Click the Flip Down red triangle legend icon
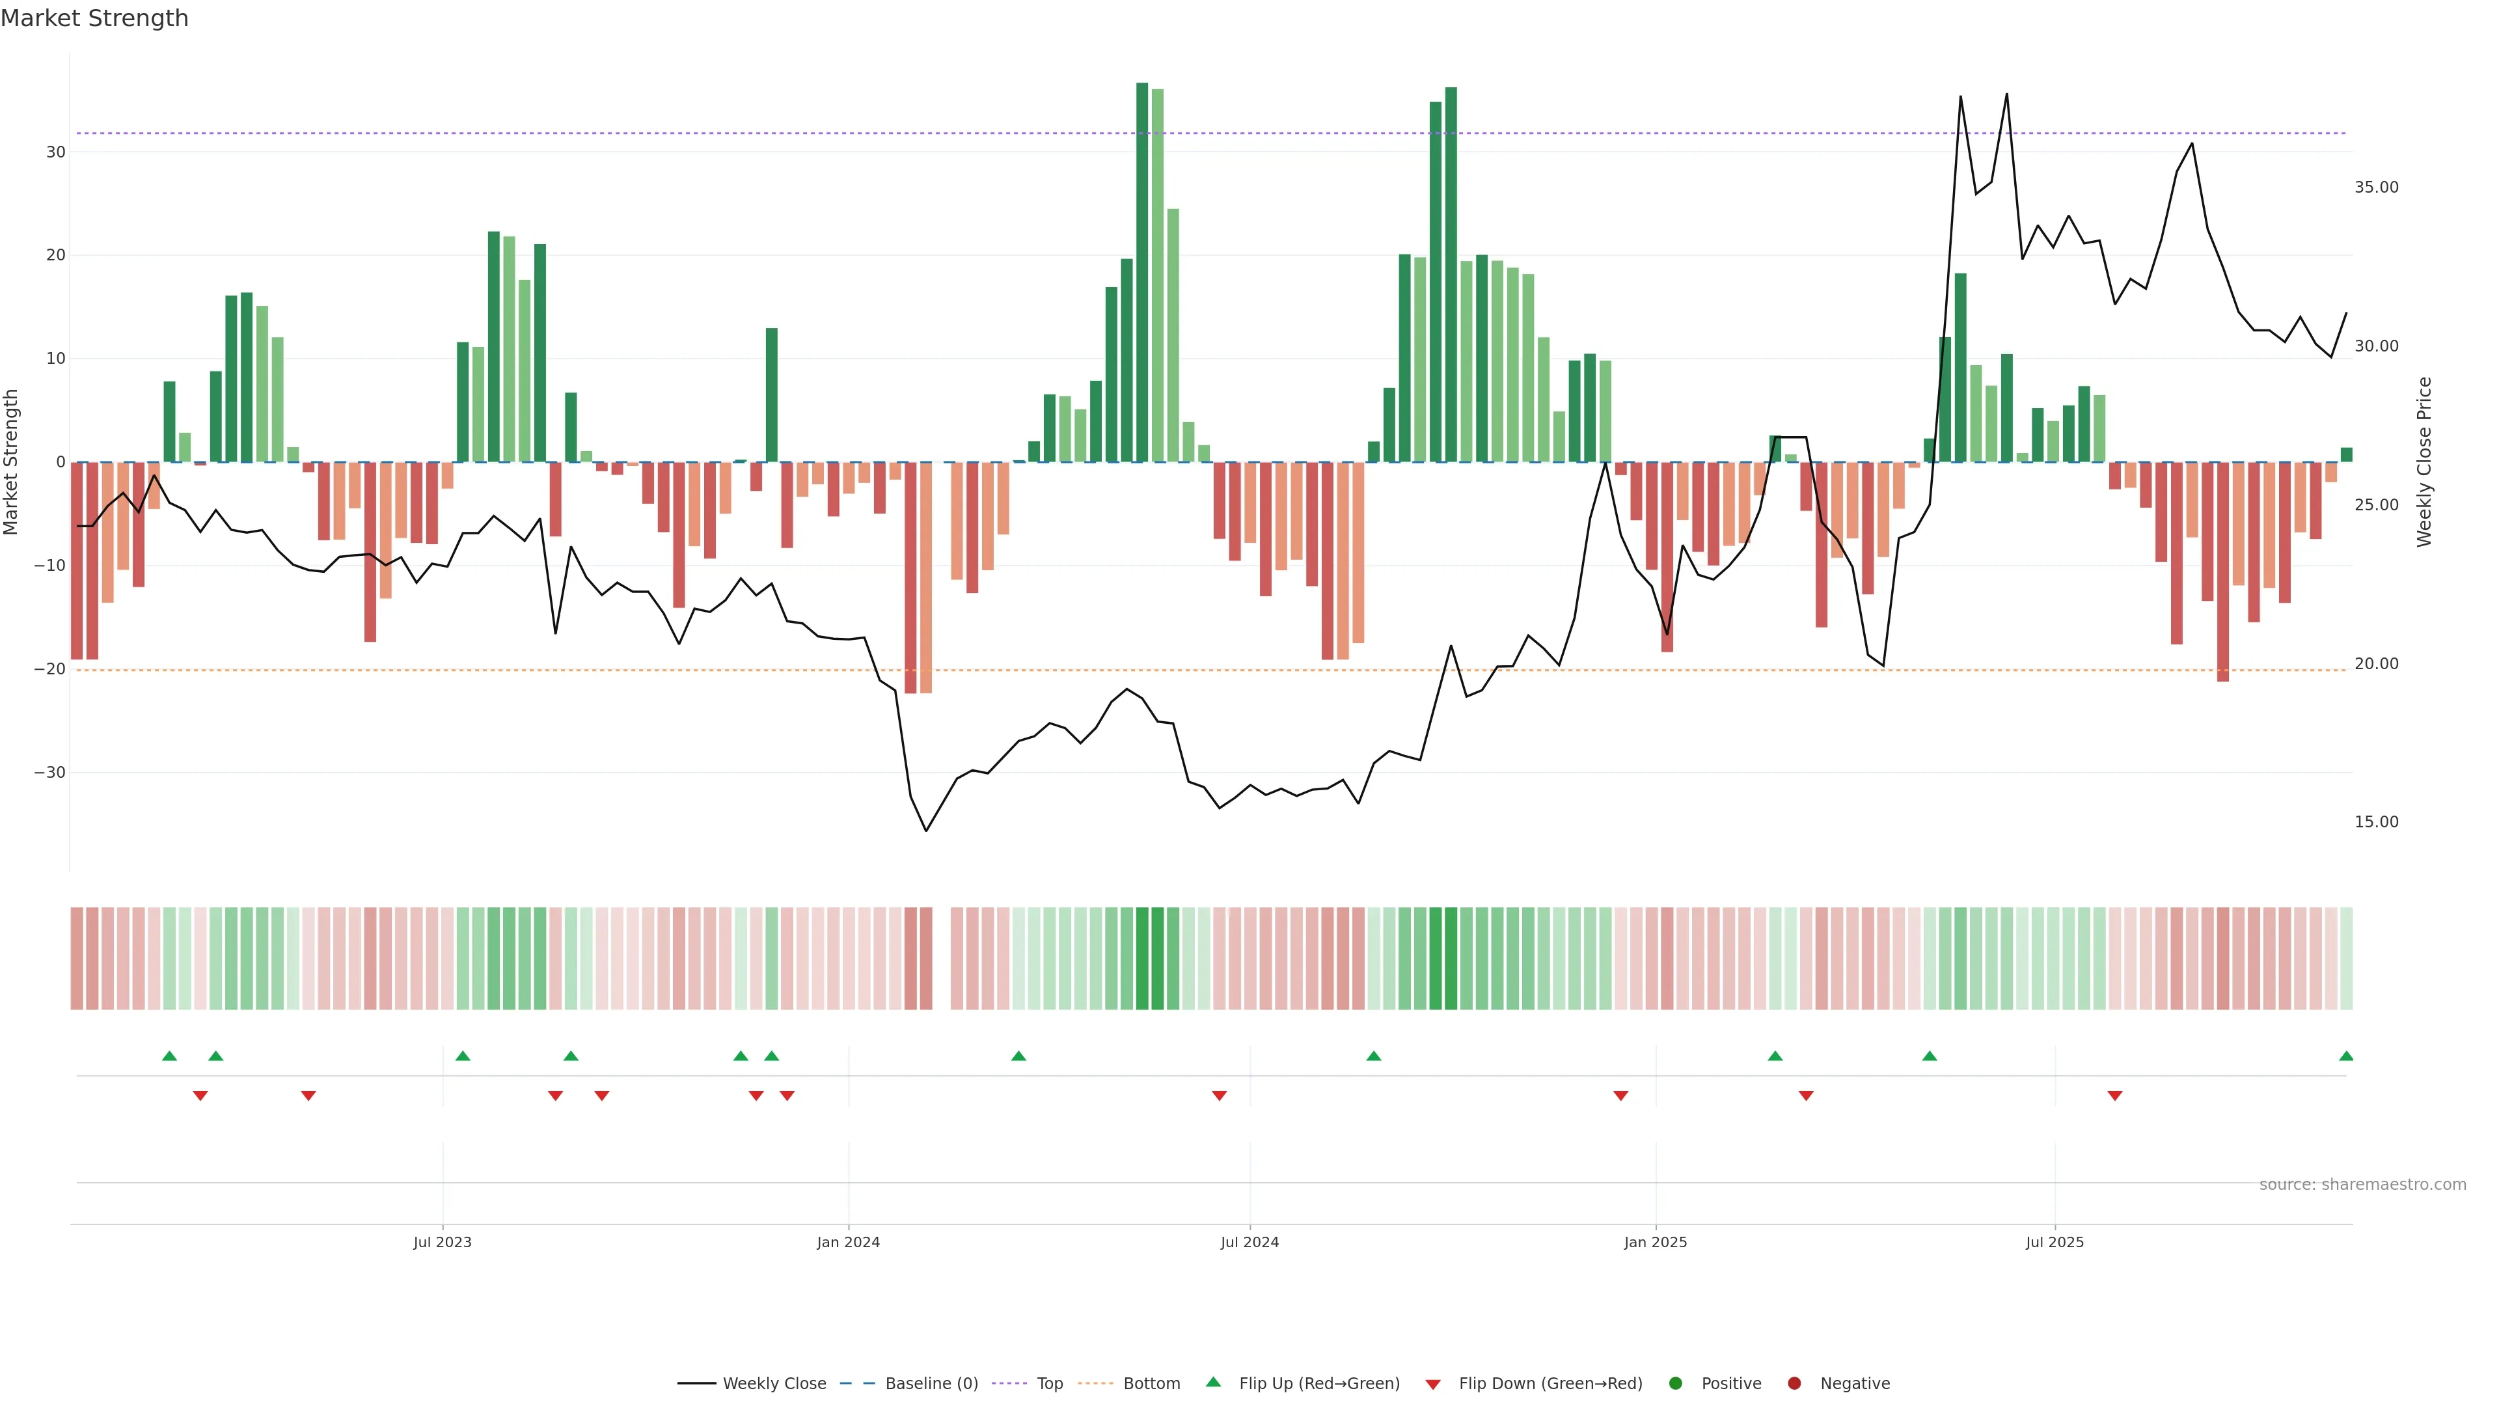The height and width of the screenshot is (1406, 2499). (1433, 1385)
